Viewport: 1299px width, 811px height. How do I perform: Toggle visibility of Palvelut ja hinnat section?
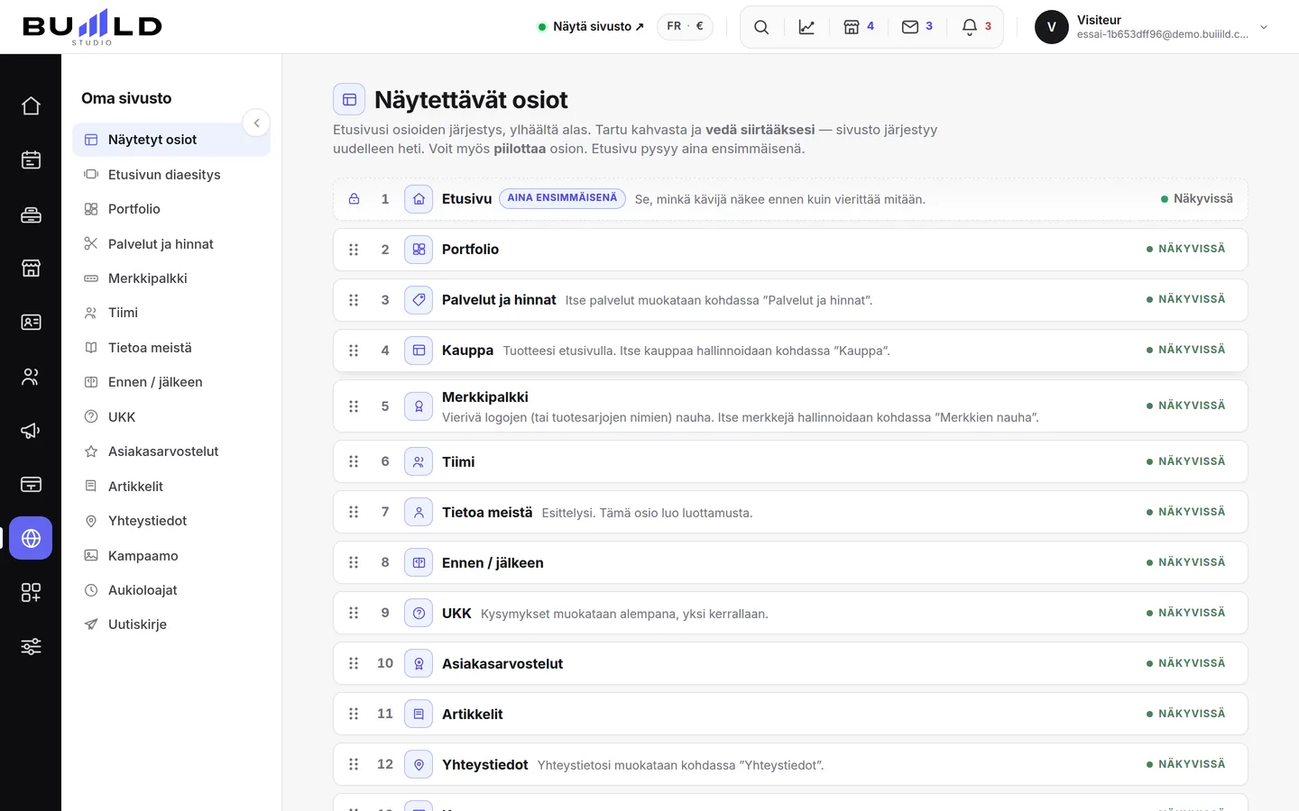[x=1185, y=299]
